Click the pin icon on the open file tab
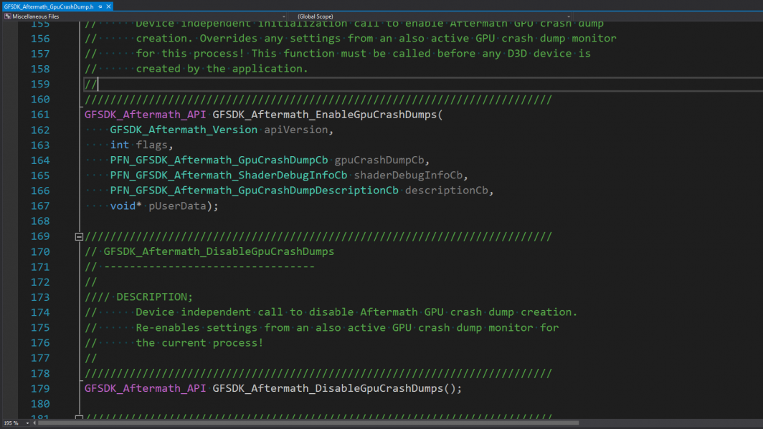This screenshot has width=763, height=429. click(x=99, y=5)
